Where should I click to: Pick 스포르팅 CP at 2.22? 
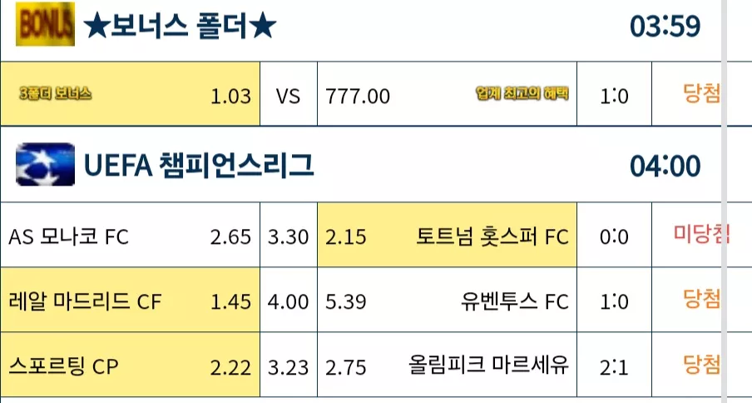click(130, 365)
